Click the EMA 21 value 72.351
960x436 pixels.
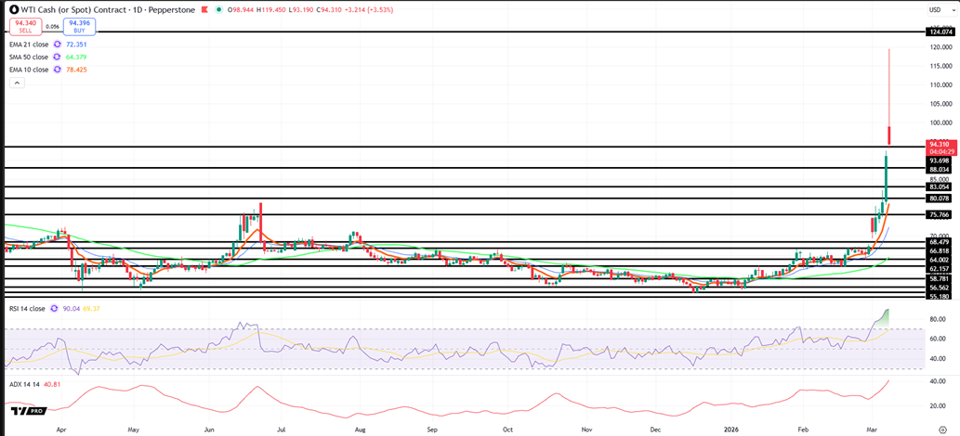click(x=76, y=44)
